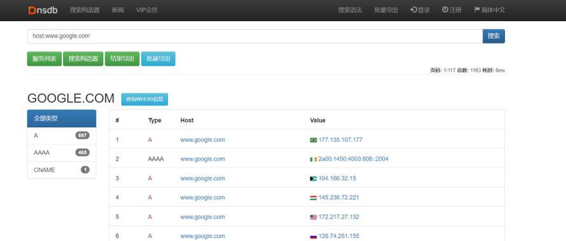Viewport: 566px width, 241px height.
Task: Select the 全部类型 filter header
Action: click(x=62, y=118)
